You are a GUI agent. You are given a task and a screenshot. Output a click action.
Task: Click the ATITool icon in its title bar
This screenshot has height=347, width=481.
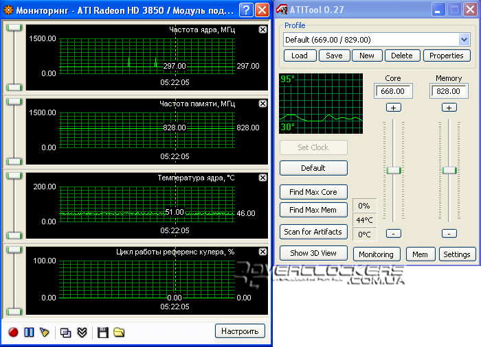coord(282,10)
